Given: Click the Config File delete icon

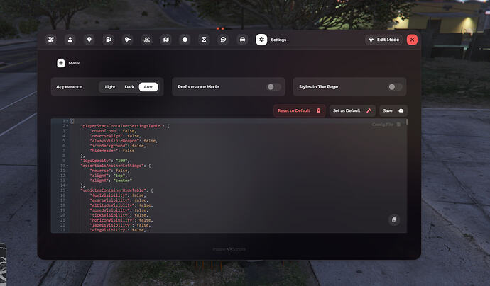Looking at the screenshot, I should [x=398, y=125].
